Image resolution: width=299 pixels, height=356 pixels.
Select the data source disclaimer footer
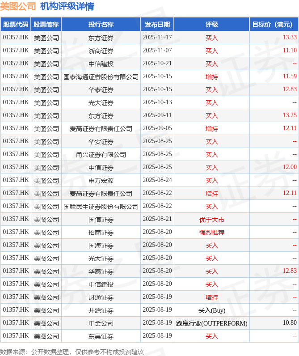[x=72, y=352]
